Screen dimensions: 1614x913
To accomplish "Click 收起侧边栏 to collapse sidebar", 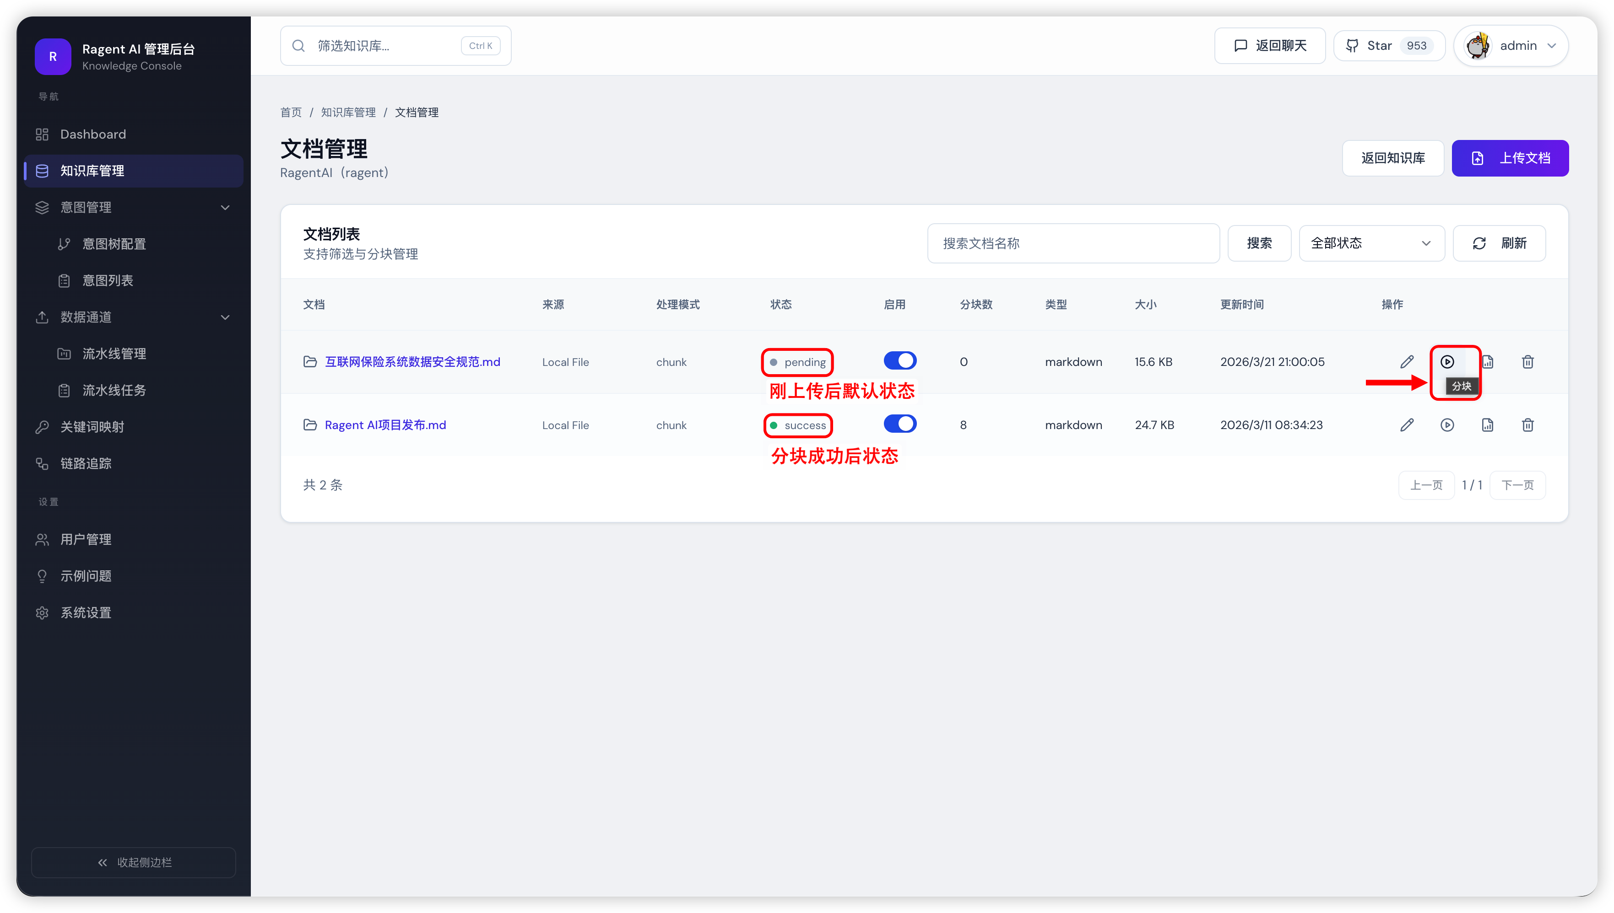I will click(x=134, y=862).
